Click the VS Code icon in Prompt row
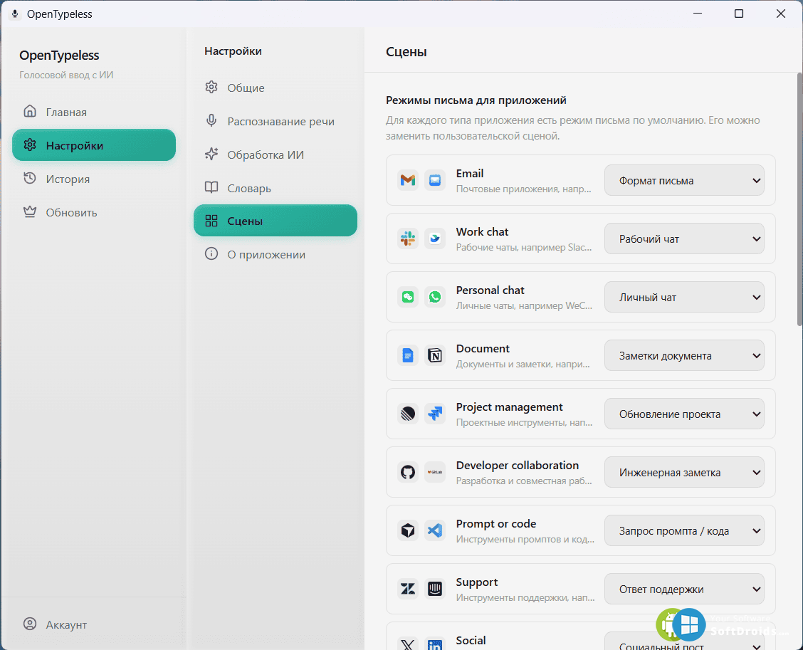 coord(435,530)
